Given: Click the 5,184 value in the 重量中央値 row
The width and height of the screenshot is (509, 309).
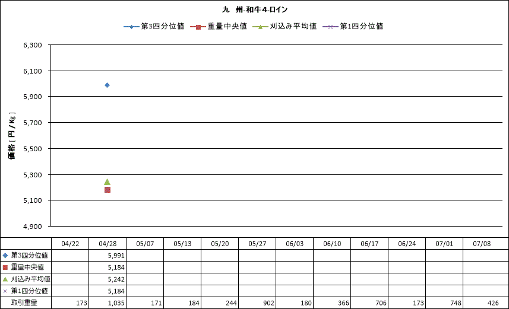Looking at the screenshot, I should click(116, 267).
